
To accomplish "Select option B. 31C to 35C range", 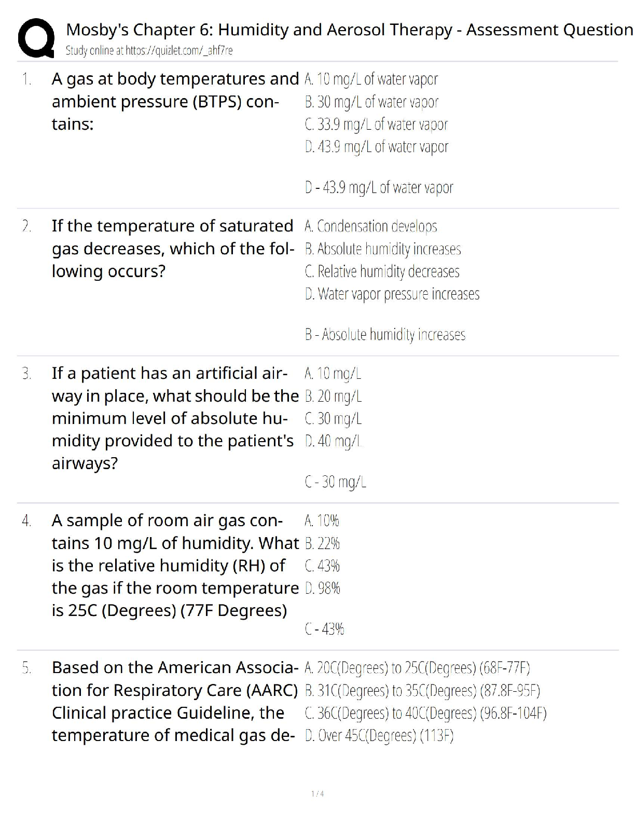I will (422, 691).
